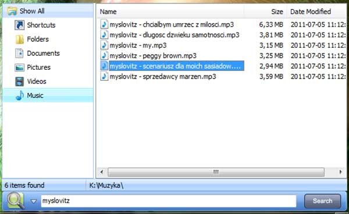Filter results by Music
Viewport: 349px width, 214px height.
[48, 95]
